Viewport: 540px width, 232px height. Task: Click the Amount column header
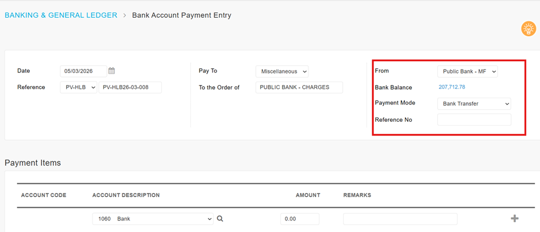pos(308,195)
